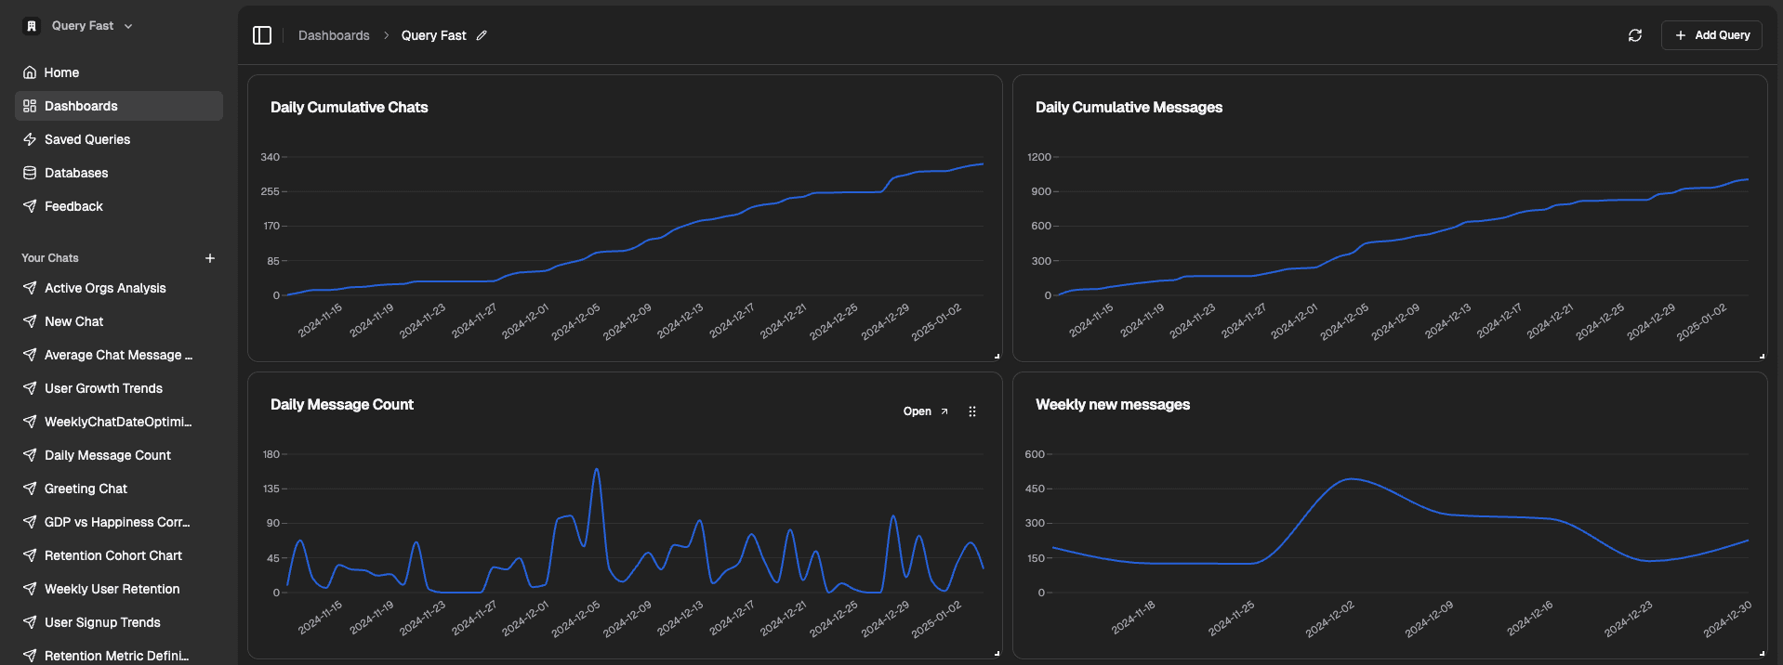The height and width of the screenshot is (665, 1783).
Task: Click the refresh dashboard icon
Action: coord(1634,35)
